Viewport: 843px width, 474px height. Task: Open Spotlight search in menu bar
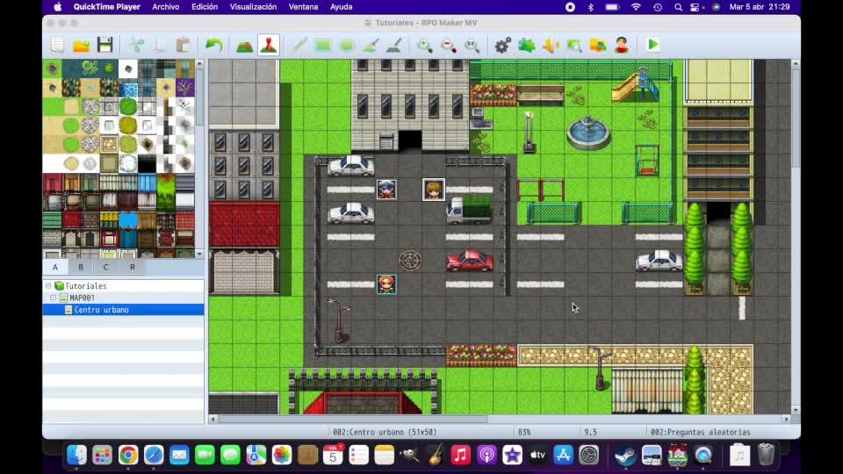(678, 7)
